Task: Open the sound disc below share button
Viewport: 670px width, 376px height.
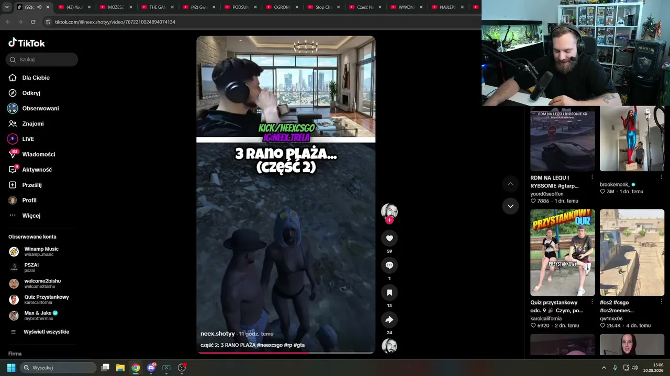Action: [x=389, y=346]
